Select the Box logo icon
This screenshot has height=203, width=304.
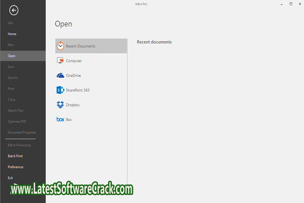[x=60, y=120]
